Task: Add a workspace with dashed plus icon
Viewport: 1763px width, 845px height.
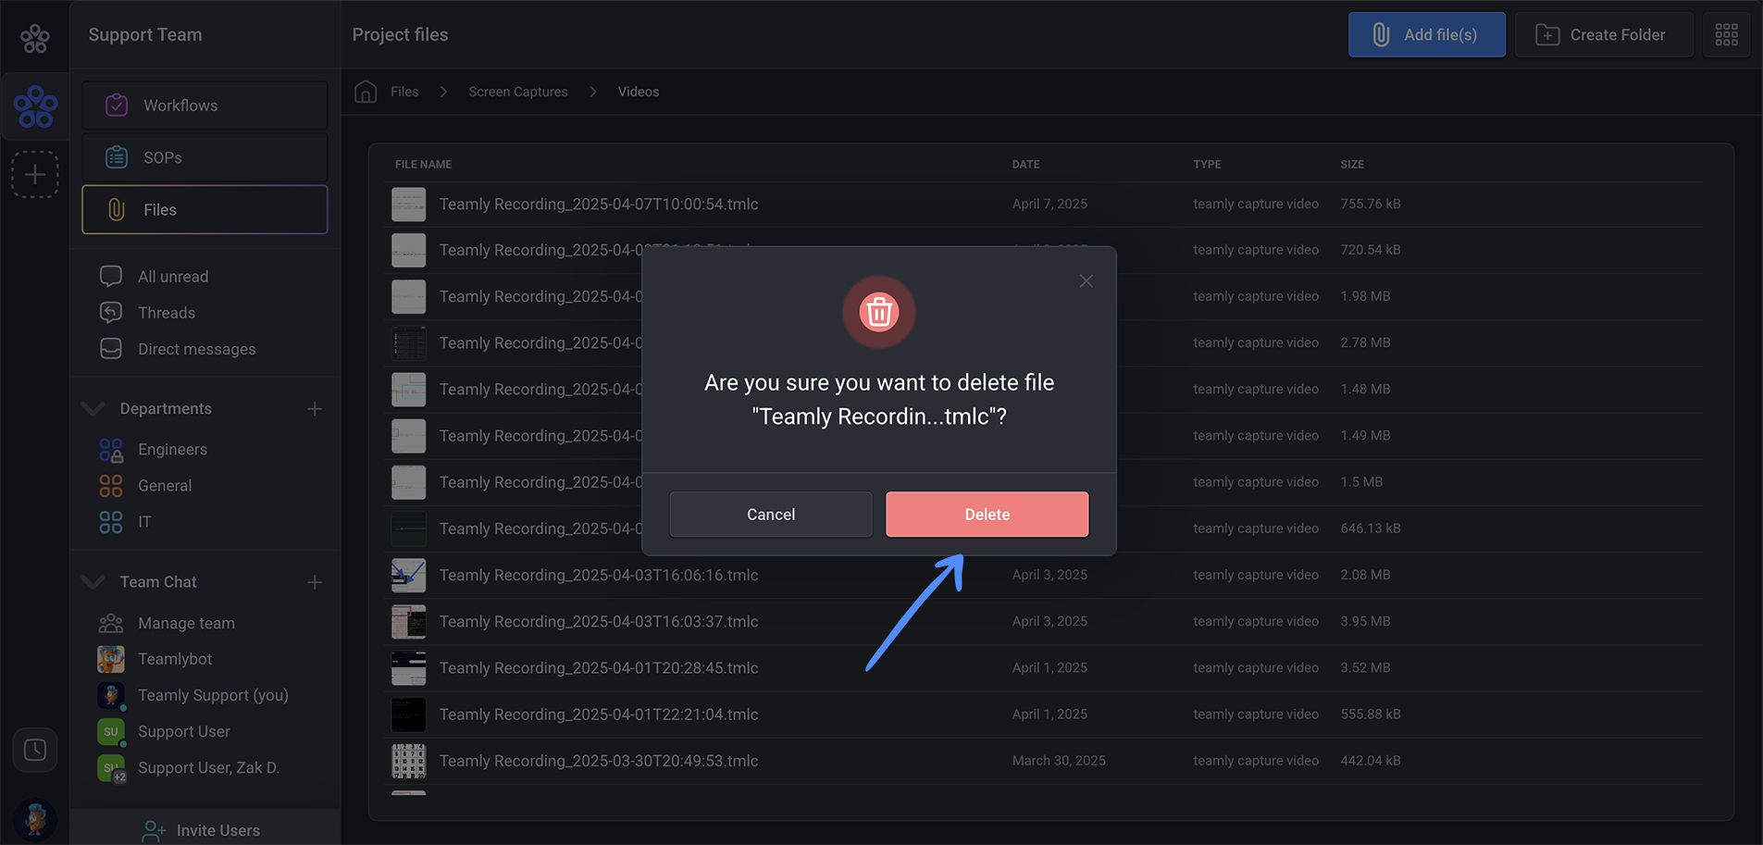Action: pos(35,174)
